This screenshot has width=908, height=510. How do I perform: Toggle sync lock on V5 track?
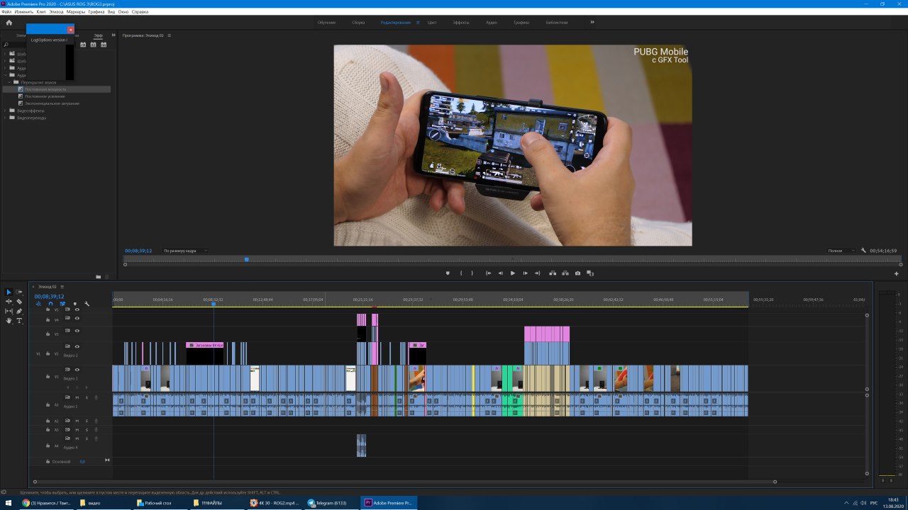(67, 310)
